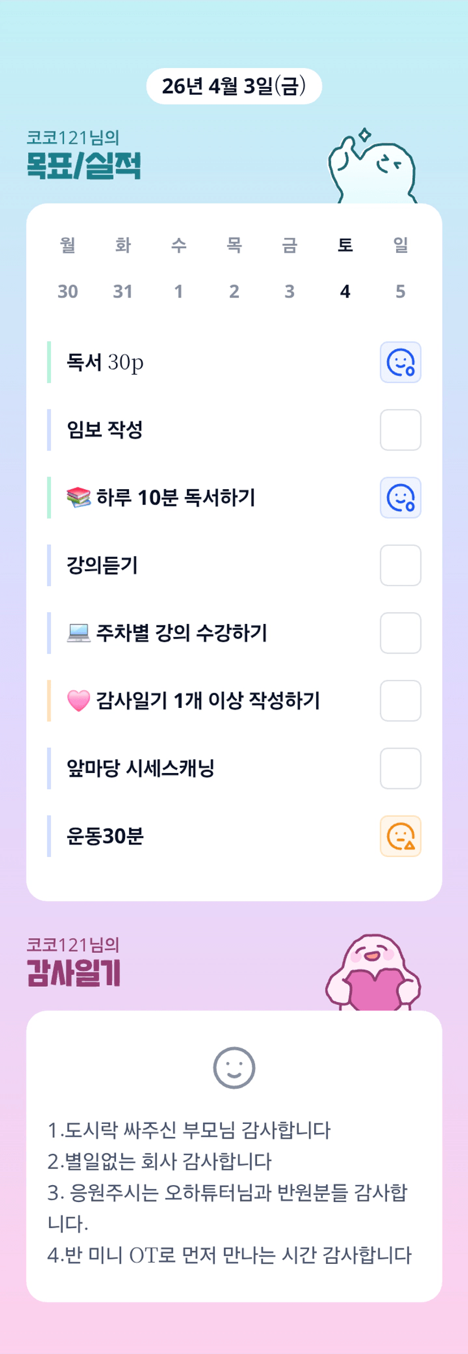Select Saturday the 4th in the week row
Screen dimensions: 468x1354
345,291
